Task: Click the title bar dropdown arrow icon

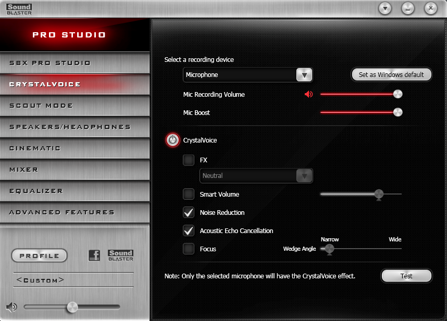Action: click(x=384, y=8)
